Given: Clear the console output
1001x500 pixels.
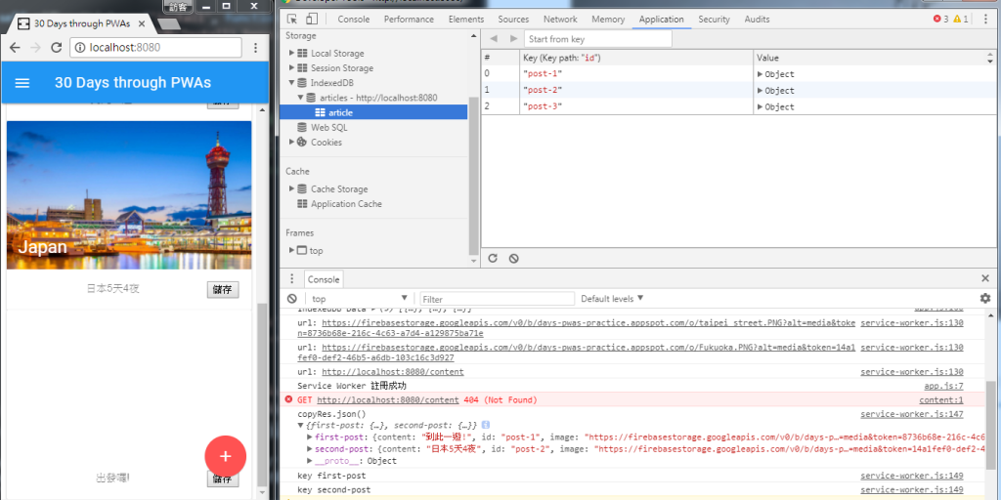Looking at the screenshot, I should pos(291,299).
